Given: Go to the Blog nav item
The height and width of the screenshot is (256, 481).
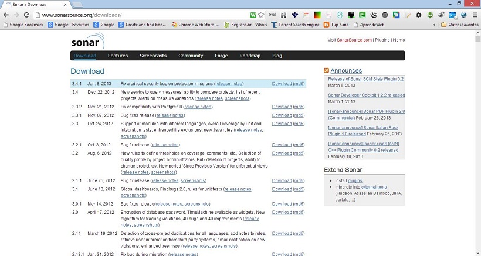Looking at the screenshot, I should tap(277, 56).
